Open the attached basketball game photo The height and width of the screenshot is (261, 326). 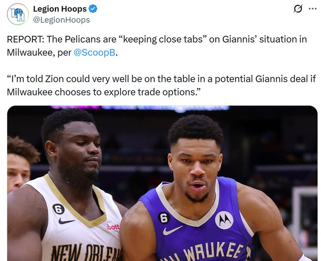point(162,183)
